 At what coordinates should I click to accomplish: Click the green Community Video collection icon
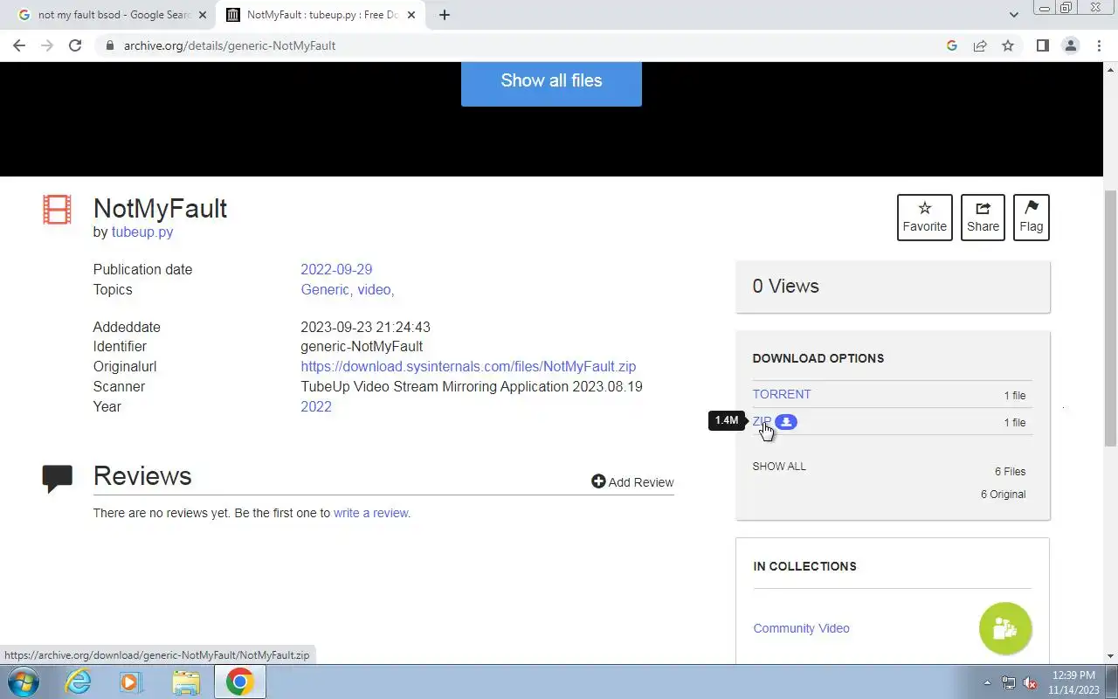coord(1005,628)
